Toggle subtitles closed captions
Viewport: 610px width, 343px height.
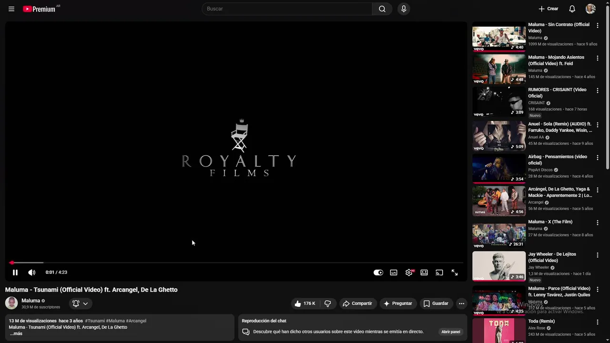[x=394, y=272]
